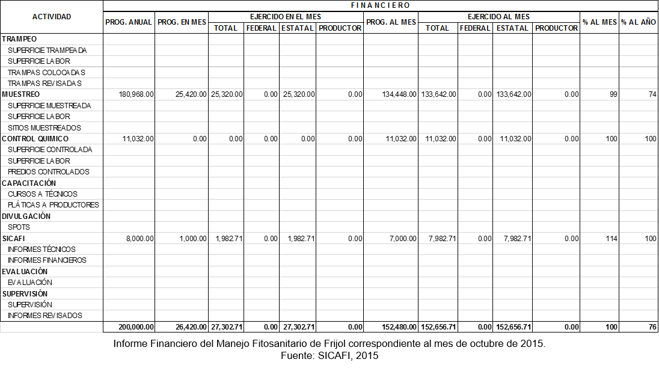Click the caption Informe Financiero del Manejo Fitosanitario
The height and width of the screenshot is (368, 659).
tap(329, 343)
